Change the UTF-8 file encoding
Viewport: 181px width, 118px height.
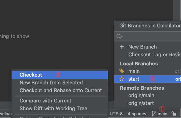tap(116, 114)
